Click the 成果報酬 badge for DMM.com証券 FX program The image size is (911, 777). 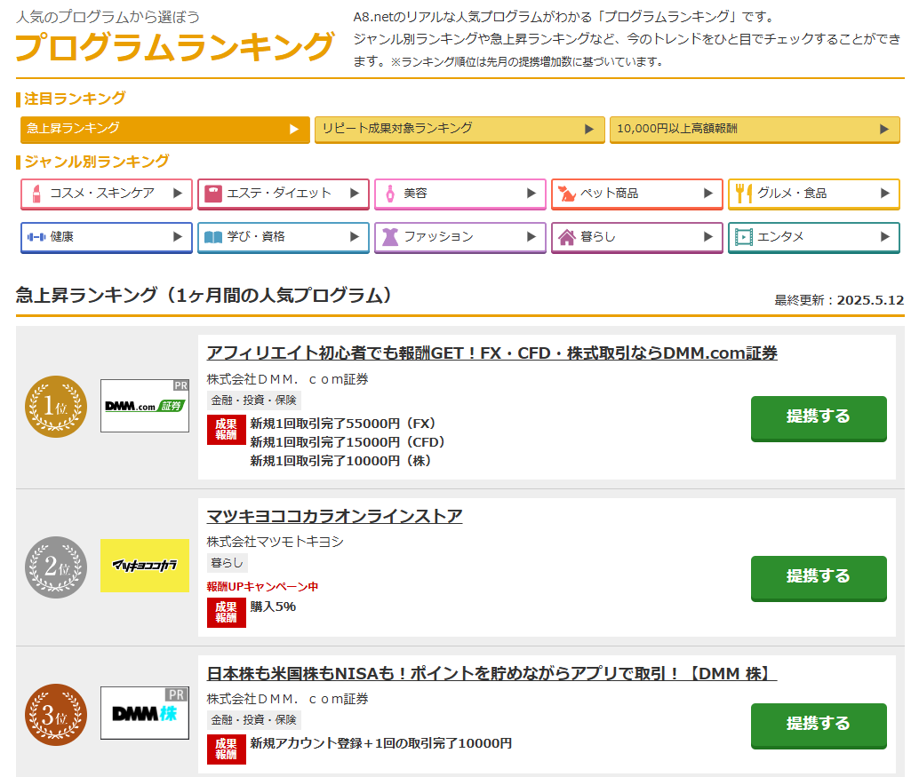[x=227, y=430]
